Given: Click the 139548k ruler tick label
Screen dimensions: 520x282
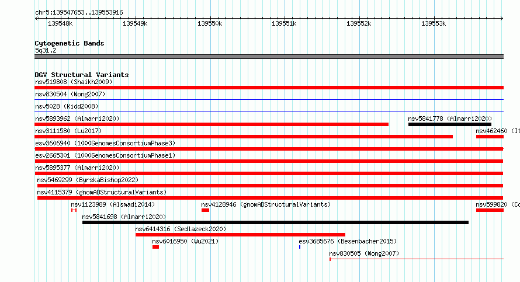Looking at the screenshot, I should (60, 23).
